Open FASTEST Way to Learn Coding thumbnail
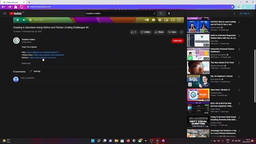Viewport: 256px width, 144px height. (x=198, y=27)
